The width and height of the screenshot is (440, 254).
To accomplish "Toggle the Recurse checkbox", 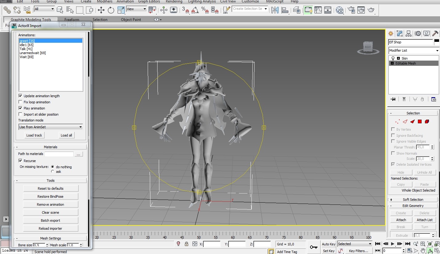I will [x=20, y=161].
